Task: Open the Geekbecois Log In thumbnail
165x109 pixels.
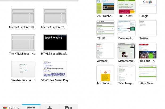Action: coord(23,69)
